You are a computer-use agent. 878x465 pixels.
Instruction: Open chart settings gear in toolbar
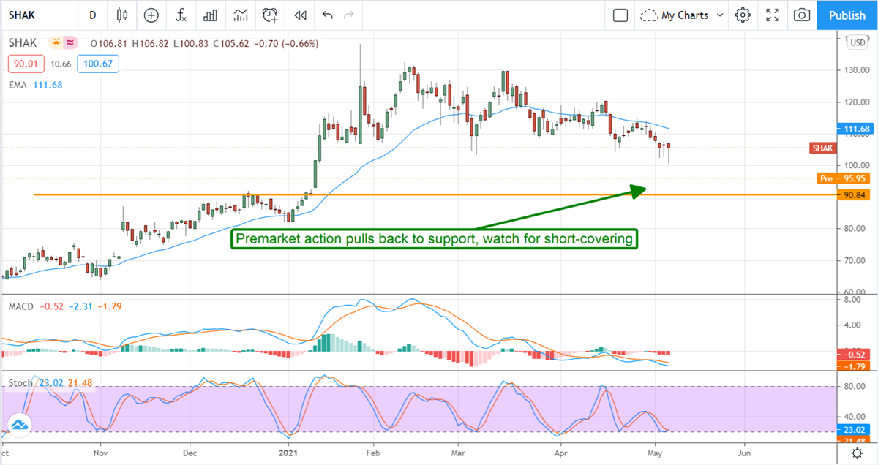pyautogui.click(x=743, y=15)
